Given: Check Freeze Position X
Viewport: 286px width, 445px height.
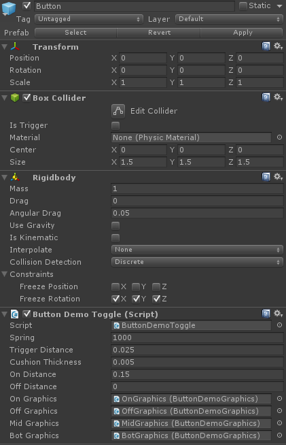Looking at the screenshot, I should [x=115, y=287].
